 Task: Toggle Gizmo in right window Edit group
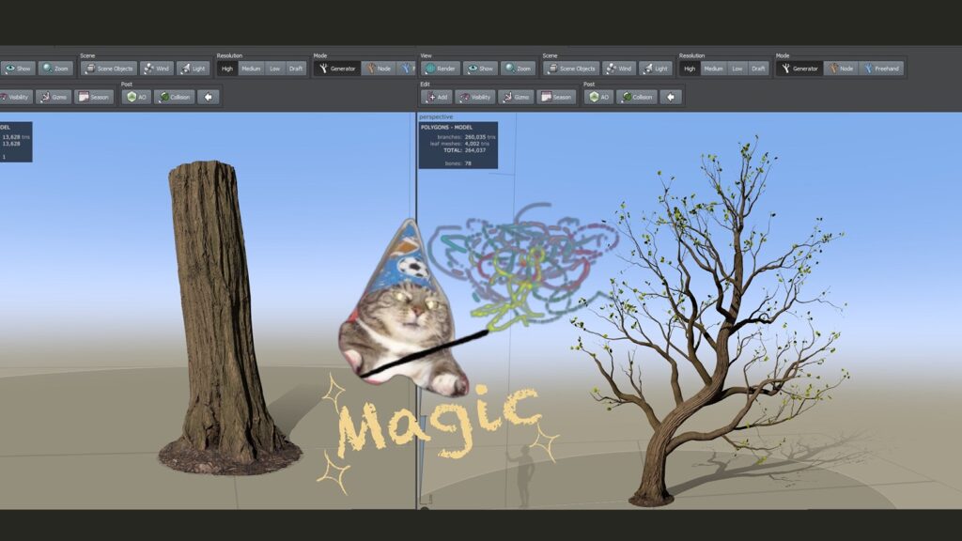[x=516, y=97]
